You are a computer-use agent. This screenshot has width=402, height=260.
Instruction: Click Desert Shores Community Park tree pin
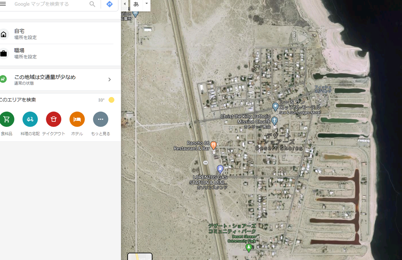tap(249, 248)
